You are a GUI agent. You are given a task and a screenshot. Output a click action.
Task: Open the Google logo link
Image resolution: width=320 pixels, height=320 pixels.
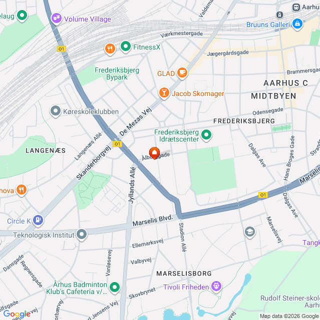[17, 314]
